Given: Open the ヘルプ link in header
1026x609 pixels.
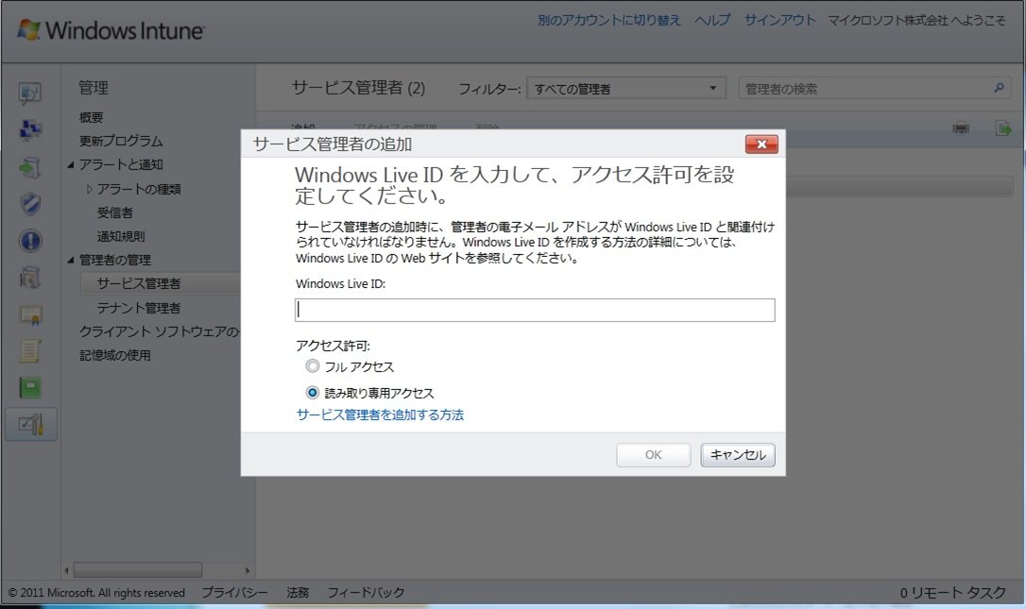Looking at the screenshot, I should tap(712, 20).
